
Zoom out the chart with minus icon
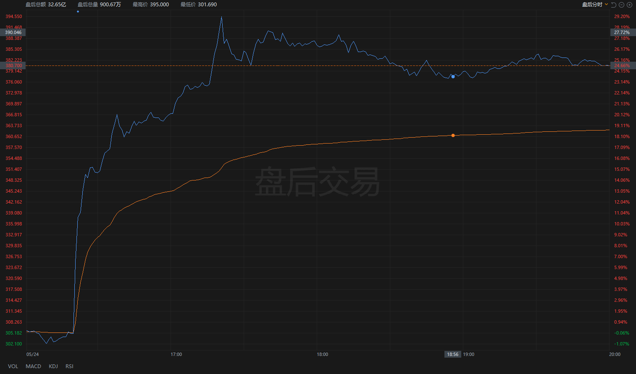point(622,5)
